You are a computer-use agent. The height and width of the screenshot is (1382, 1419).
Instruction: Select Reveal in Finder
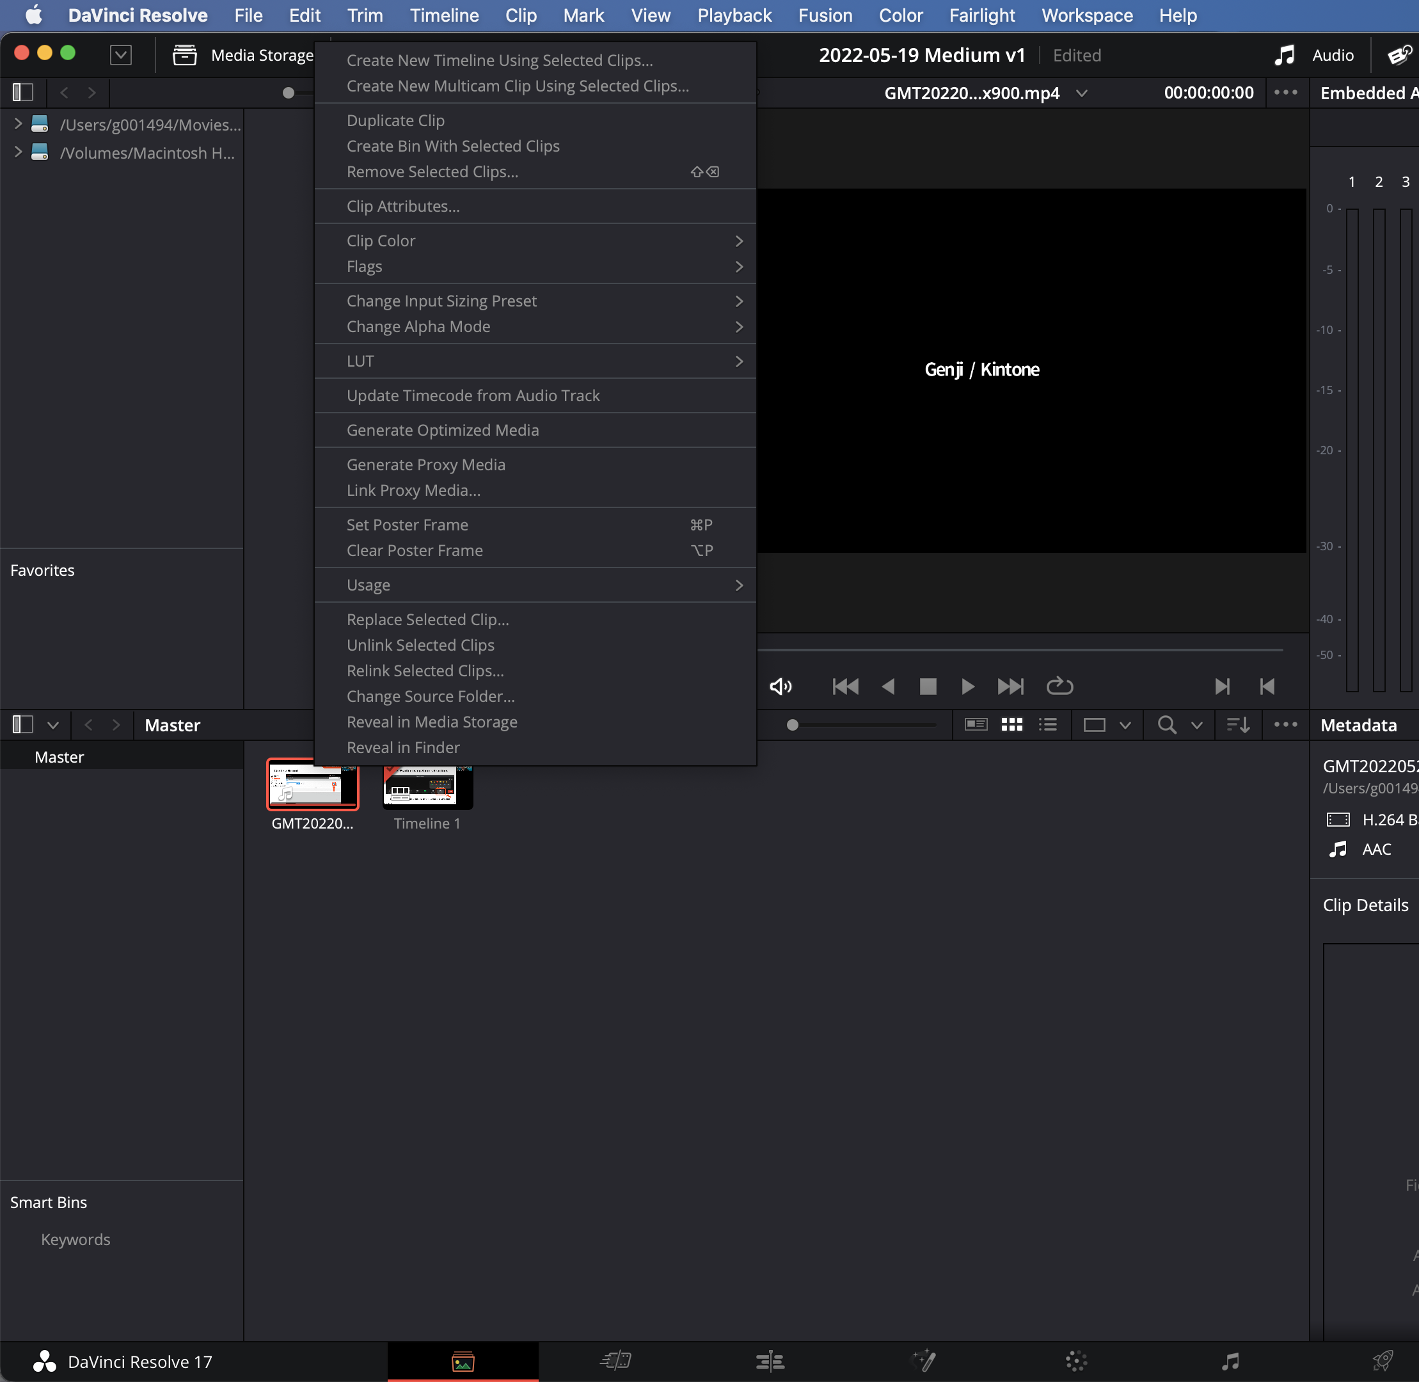coord(535,747)
